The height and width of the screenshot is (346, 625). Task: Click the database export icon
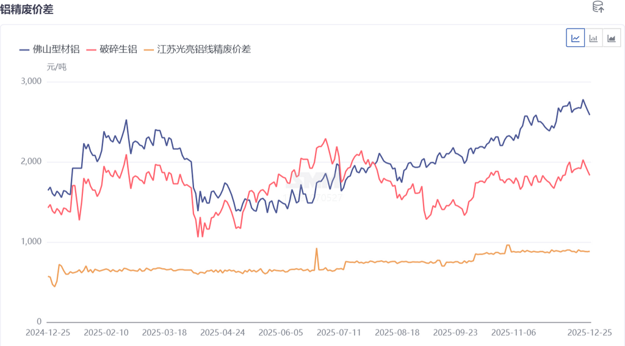(598, 7)
